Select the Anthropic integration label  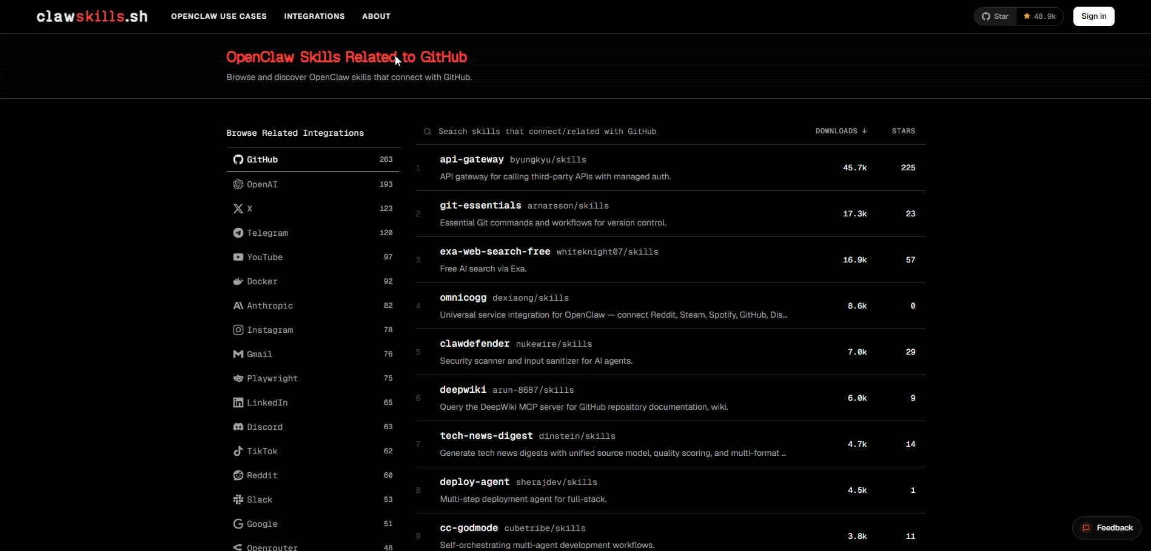[x=270, y=306]
